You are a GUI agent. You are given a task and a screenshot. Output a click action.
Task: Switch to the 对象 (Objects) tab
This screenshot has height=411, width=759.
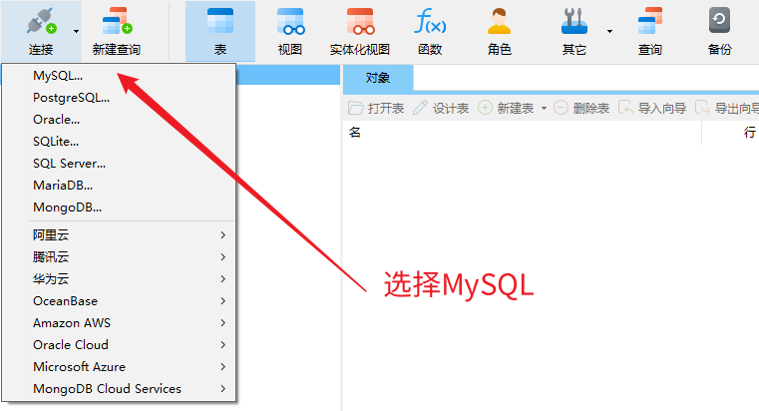377,78
